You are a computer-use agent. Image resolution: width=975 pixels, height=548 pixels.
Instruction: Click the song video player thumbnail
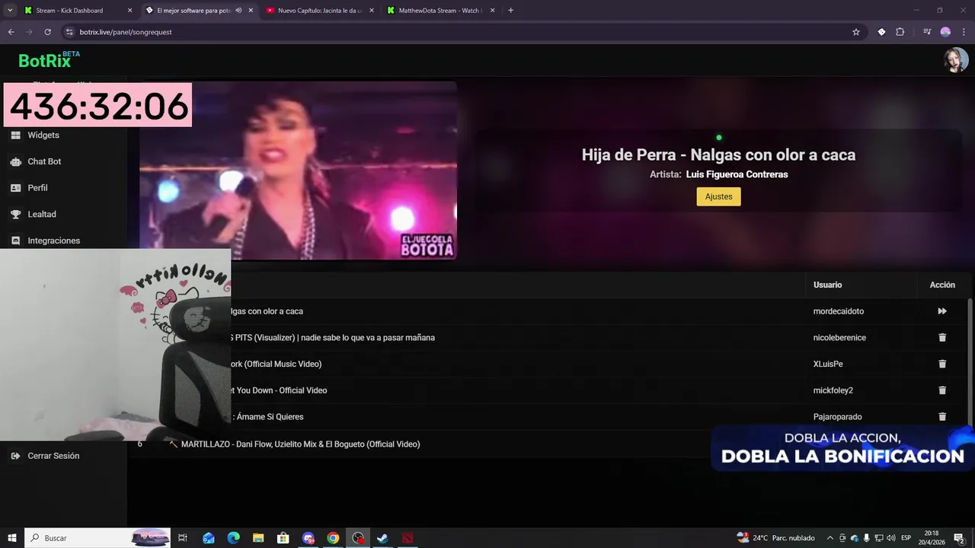(x=298, y=170)
